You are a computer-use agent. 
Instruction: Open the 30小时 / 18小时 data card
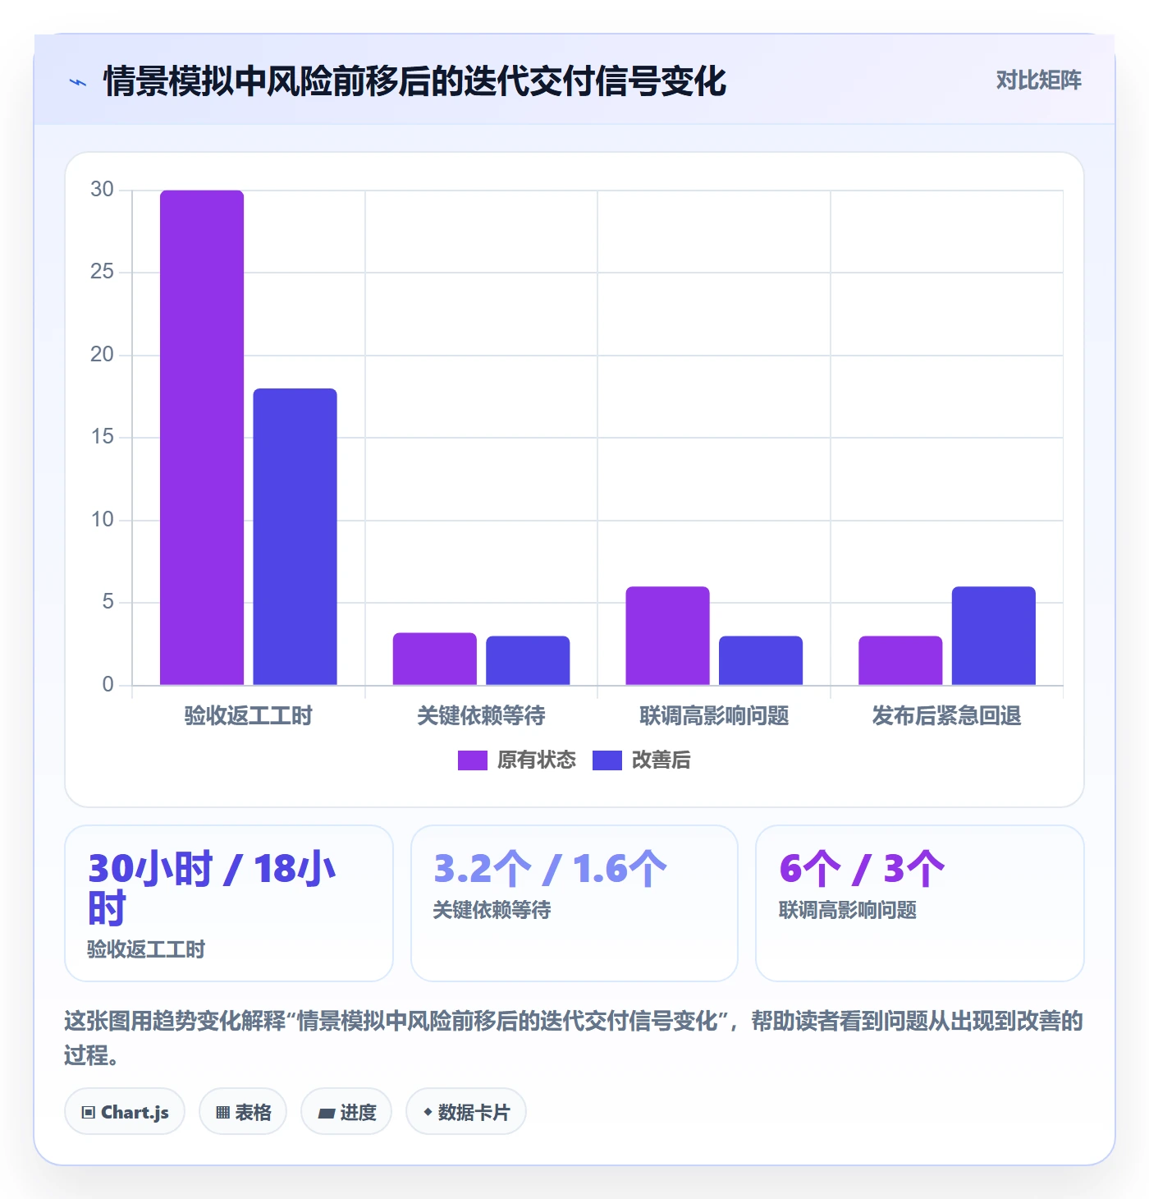(x=229, y=903)
